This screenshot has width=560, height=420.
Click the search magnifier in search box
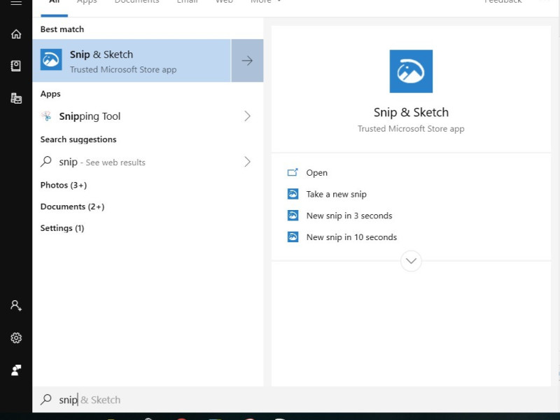[x=46, y=399]
